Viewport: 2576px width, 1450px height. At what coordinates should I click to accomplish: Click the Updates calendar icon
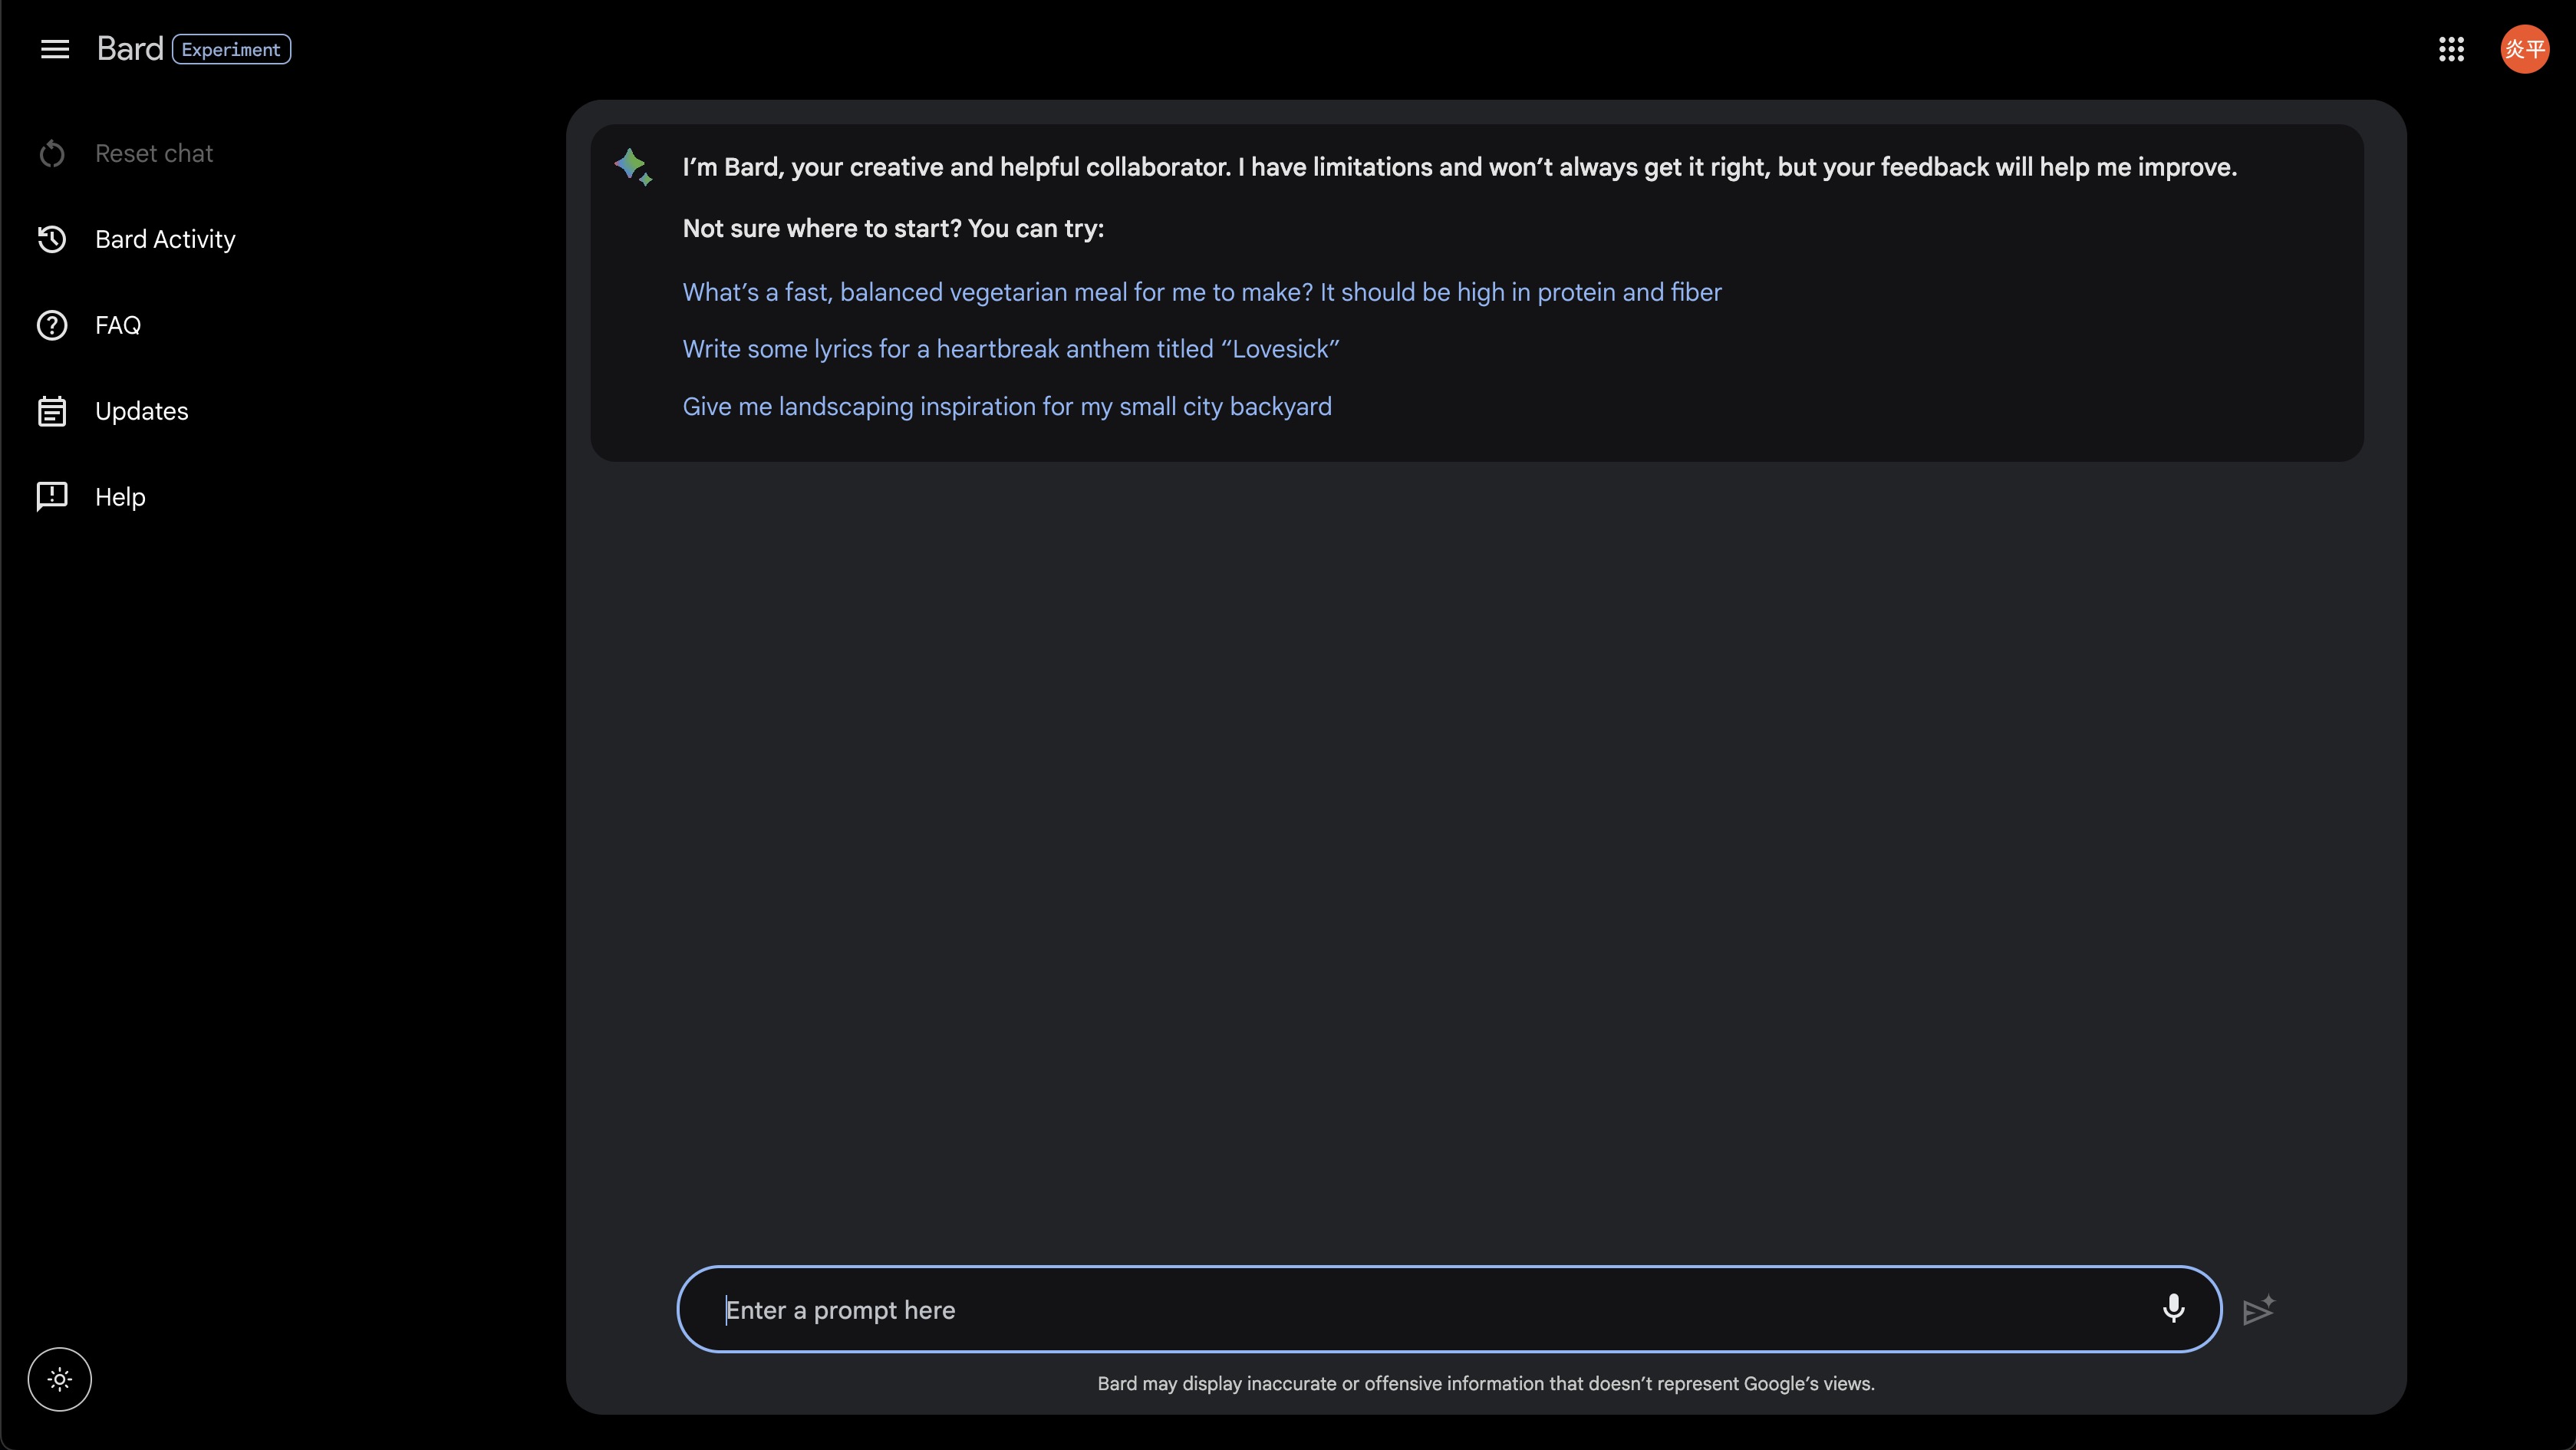(x=52, y=411)
